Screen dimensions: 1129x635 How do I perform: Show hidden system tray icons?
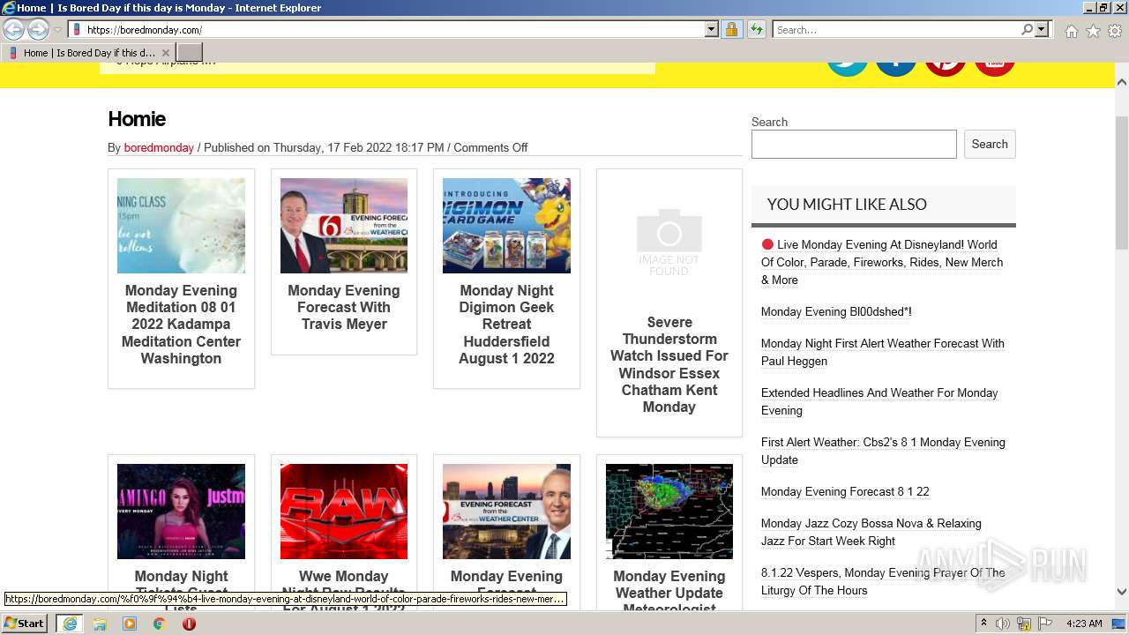pos(984,624)
